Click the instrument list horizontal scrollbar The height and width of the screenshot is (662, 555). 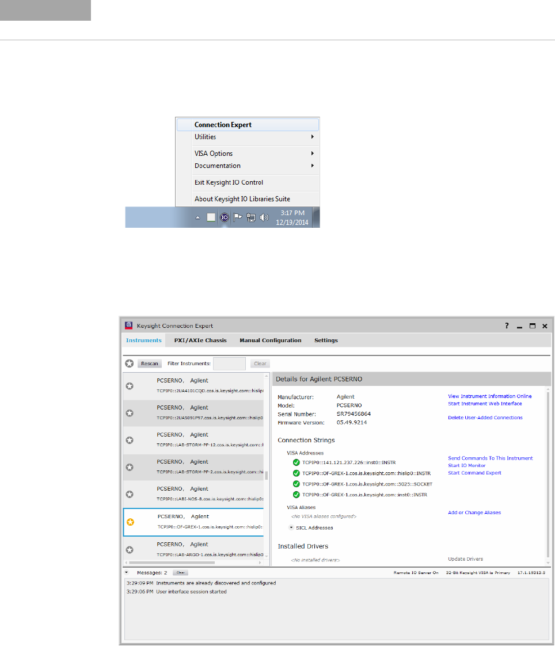(172, 562)
